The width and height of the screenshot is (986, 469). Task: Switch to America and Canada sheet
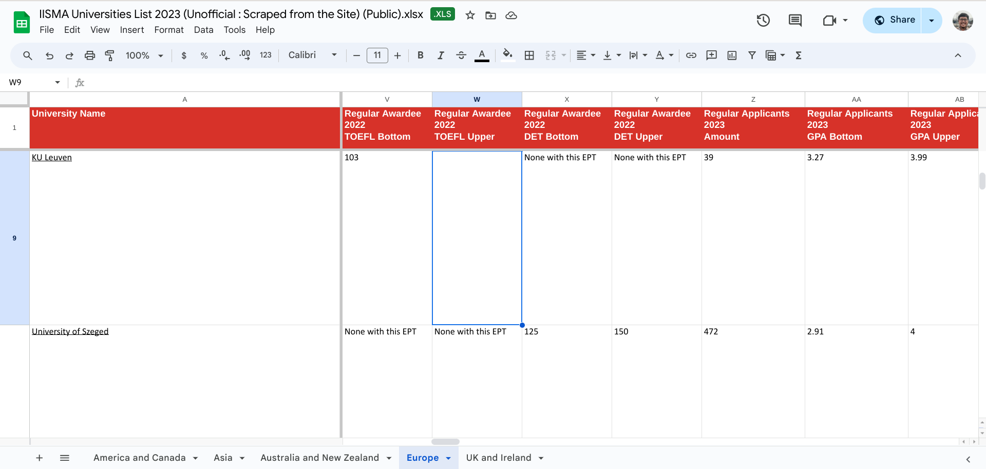click(140, 458)
